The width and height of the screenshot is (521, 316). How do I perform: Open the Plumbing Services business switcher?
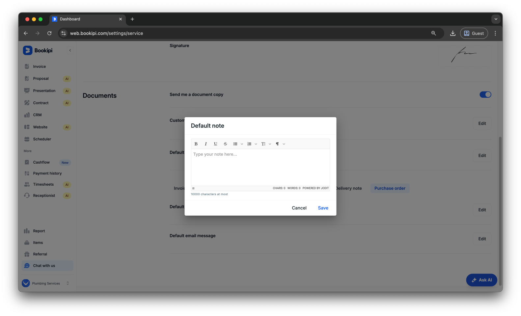click(46, 283)
